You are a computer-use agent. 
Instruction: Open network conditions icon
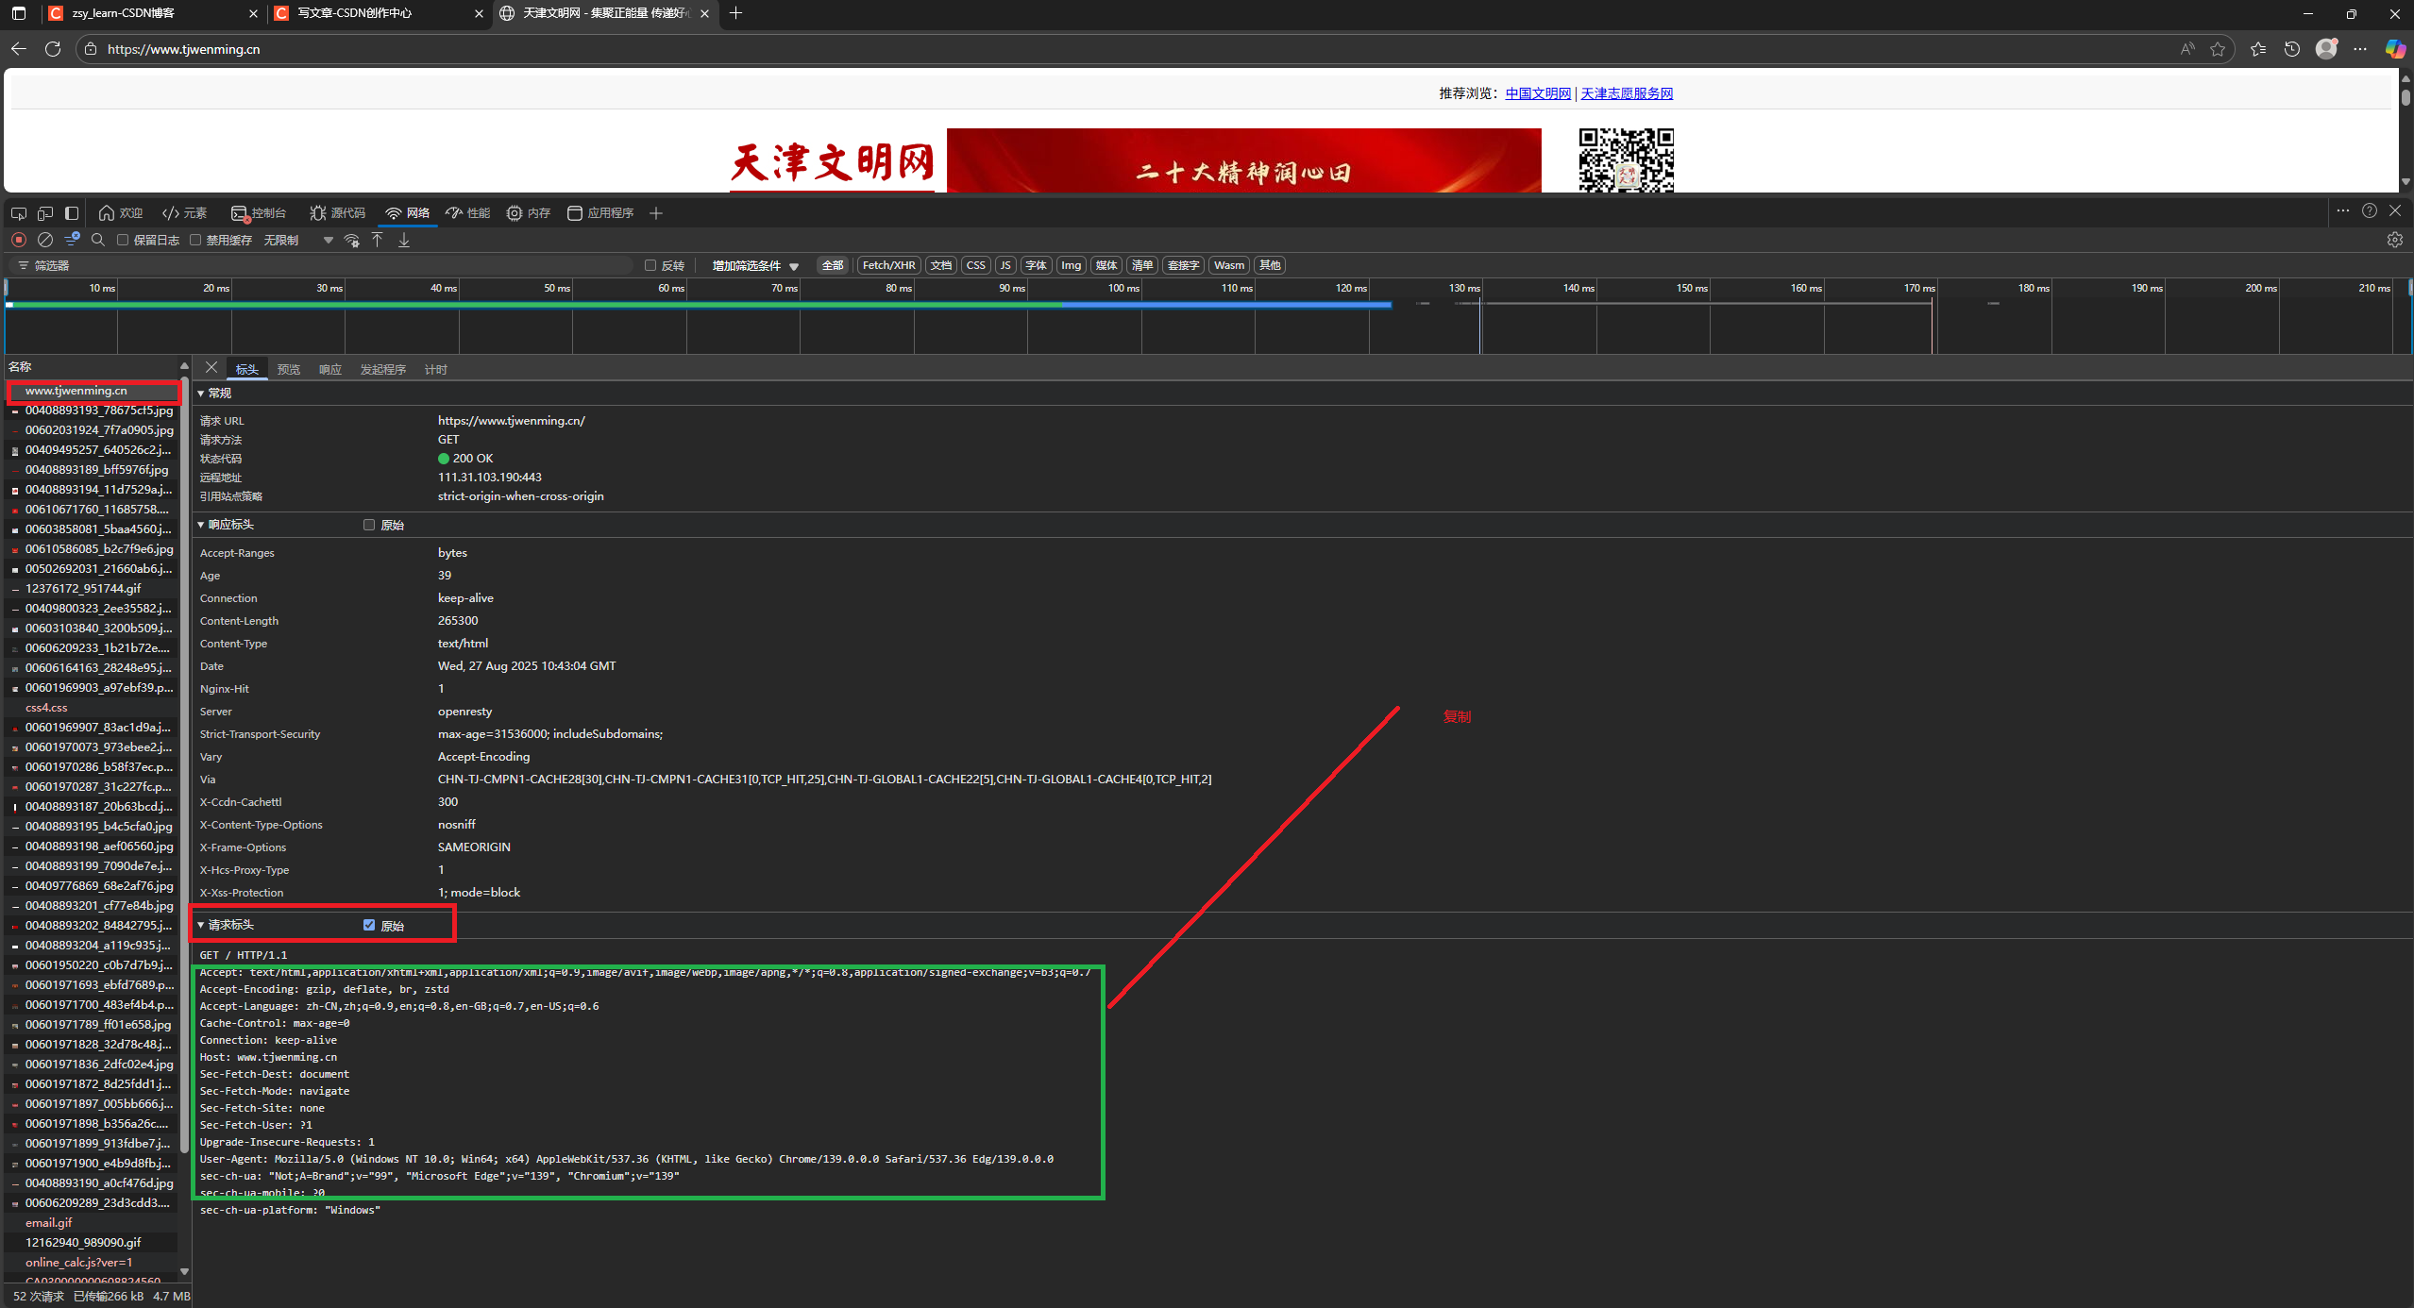point(352,241)
